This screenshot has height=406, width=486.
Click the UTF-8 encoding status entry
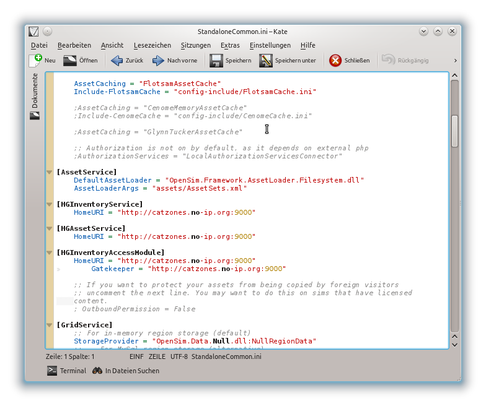click(x=179, y=356)
